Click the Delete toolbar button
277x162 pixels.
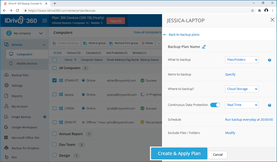pyautogui.click(x=148, y=43)
